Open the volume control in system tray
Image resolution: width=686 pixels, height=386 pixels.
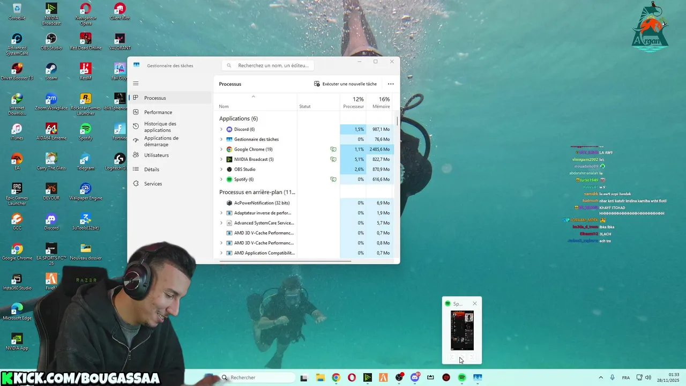tap(648, 377)
